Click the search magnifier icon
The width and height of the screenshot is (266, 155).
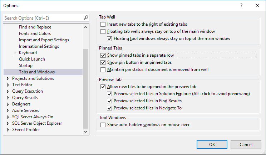86,17
